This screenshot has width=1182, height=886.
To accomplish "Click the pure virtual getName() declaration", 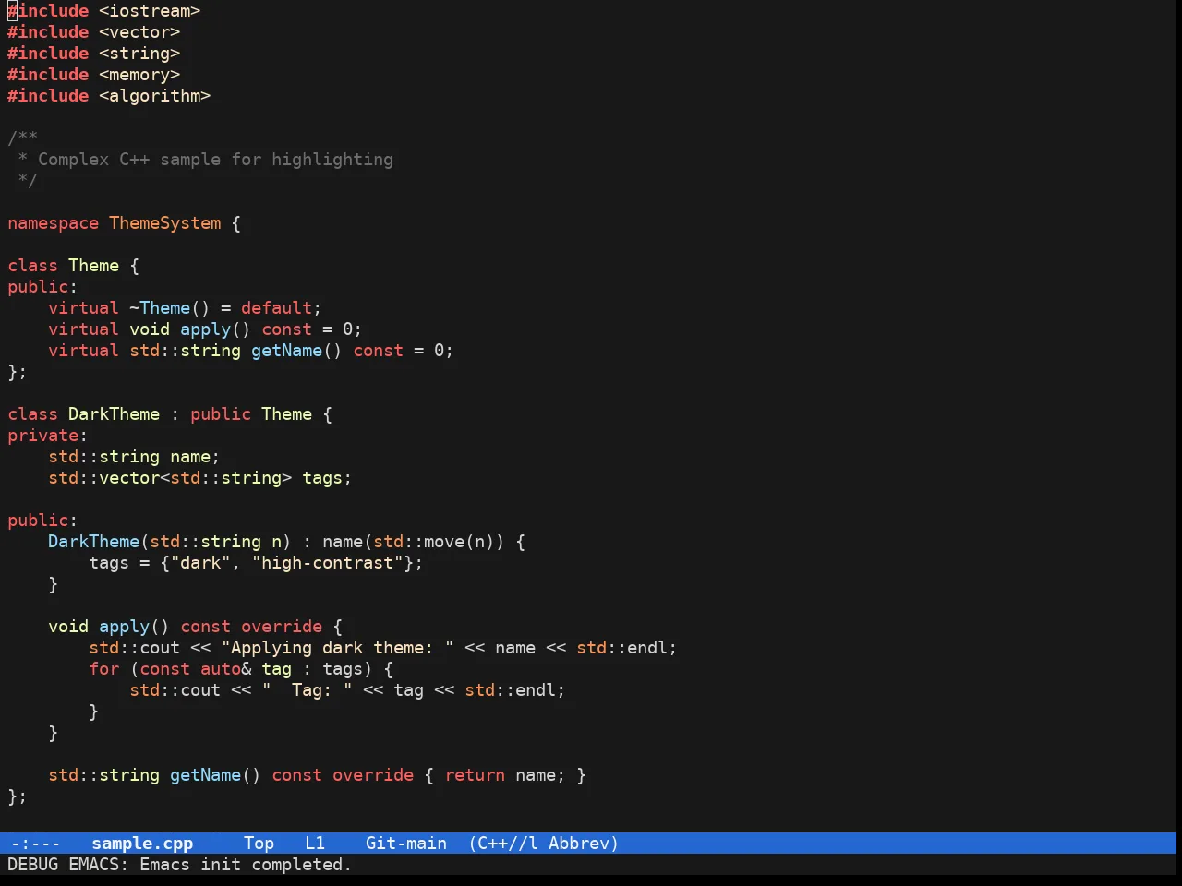I will (250, 351).
